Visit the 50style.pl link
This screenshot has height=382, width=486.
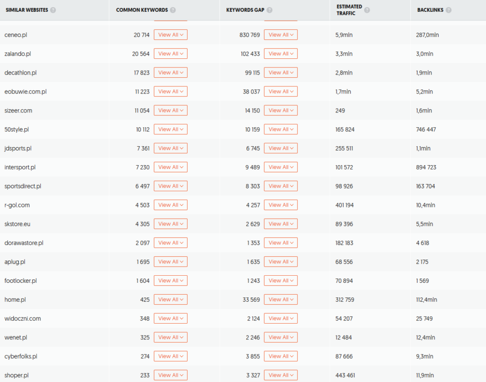coord(17,129)
